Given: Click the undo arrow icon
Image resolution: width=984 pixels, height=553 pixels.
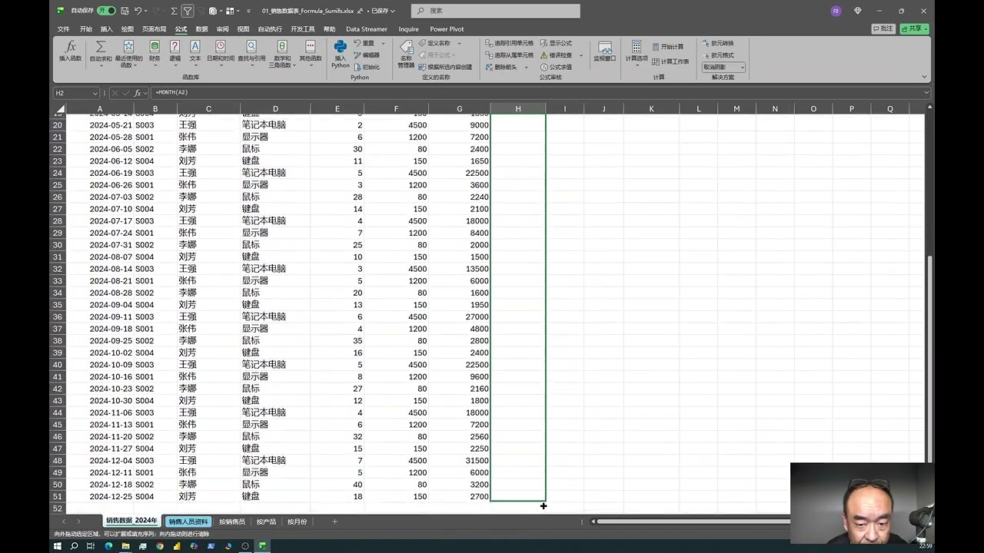Looking at the screenshot, I should [x=138, y=11].
